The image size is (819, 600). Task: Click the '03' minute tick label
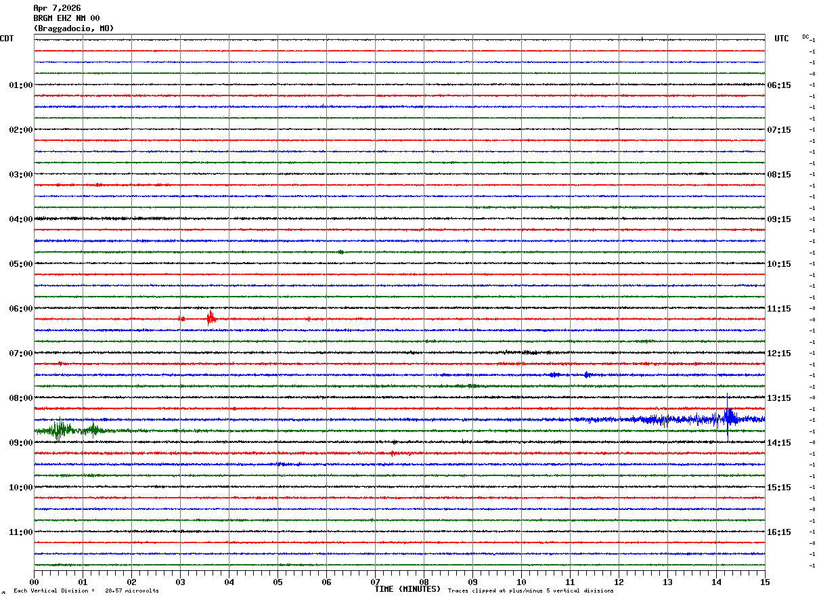[181, 582]
